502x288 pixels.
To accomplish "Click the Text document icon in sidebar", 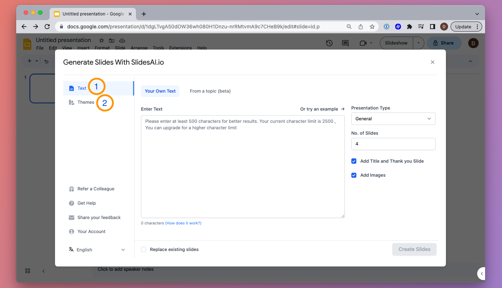I will coord(71,88).
